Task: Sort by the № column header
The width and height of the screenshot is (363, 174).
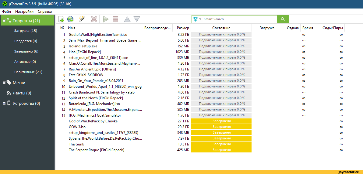Action: 62,28
